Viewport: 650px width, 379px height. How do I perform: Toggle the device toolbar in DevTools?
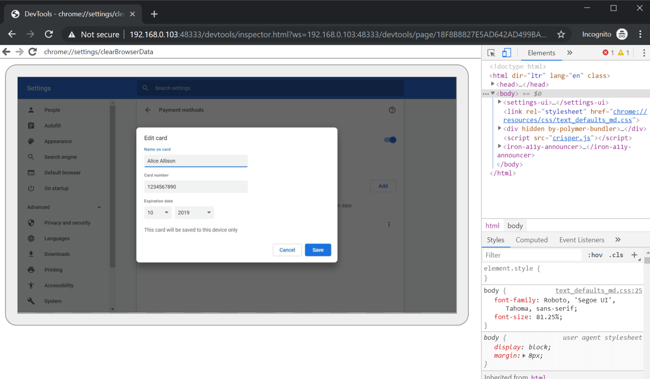pyautogui.click(x=506, y=53)
